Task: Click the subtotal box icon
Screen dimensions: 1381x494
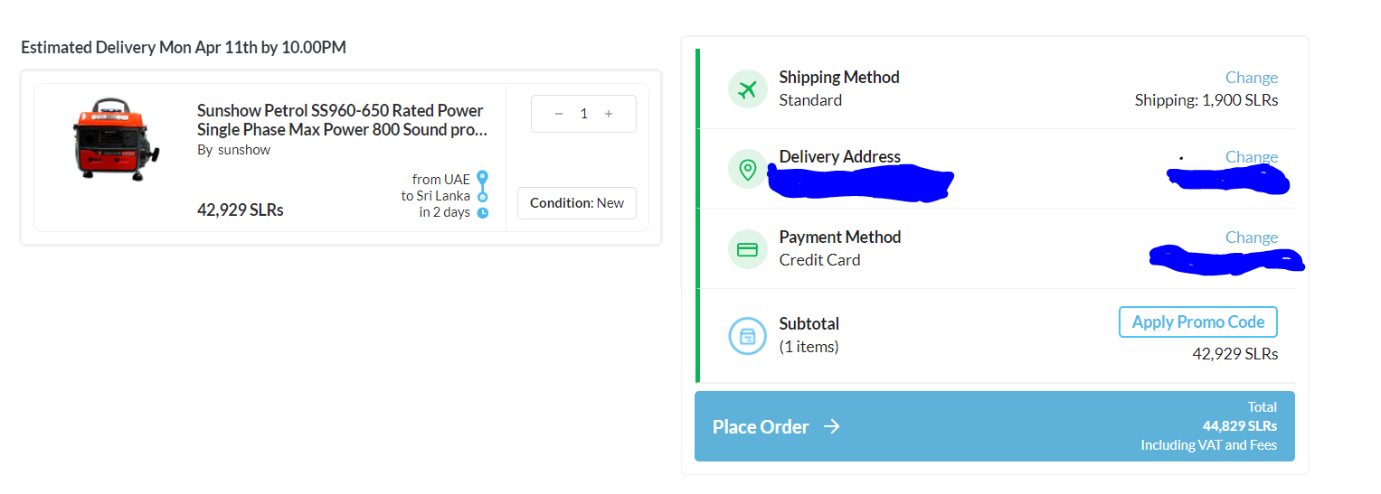Action: [x=747, y=336]
